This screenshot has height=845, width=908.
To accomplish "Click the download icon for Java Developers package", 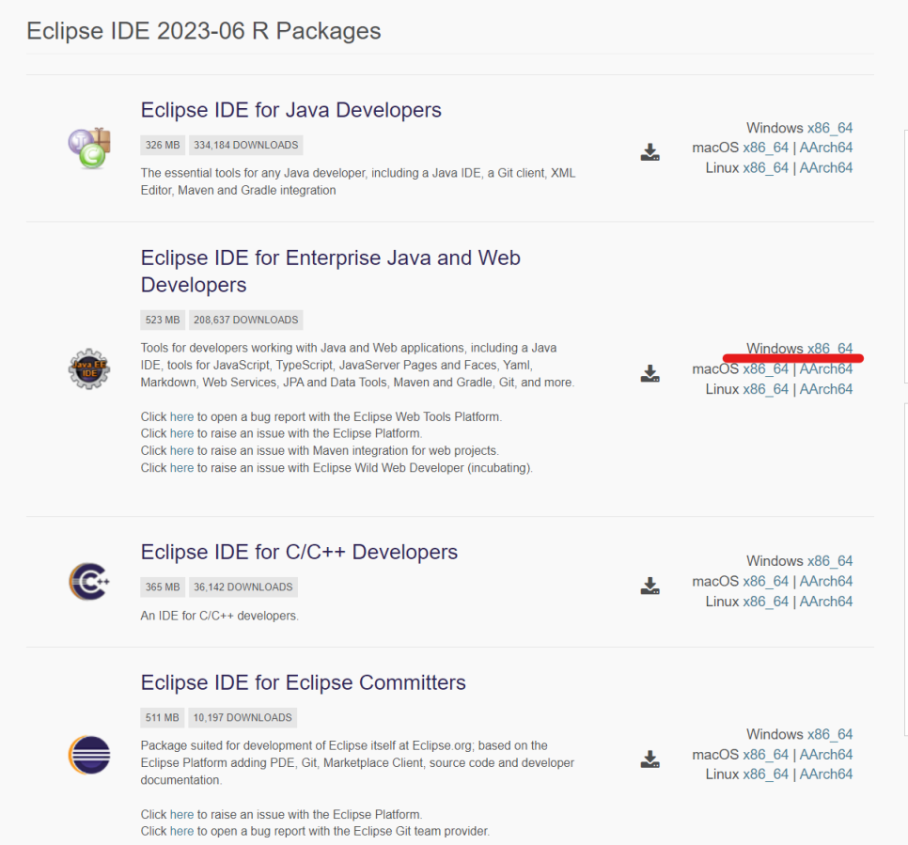I will tap(650, 152).
